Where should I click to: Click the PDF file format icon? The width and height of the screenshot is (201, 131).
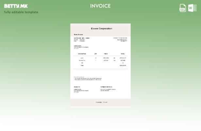[183, 8]
